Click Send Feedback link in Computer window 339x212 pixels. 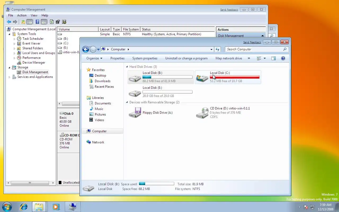click(x=252, y=42)
